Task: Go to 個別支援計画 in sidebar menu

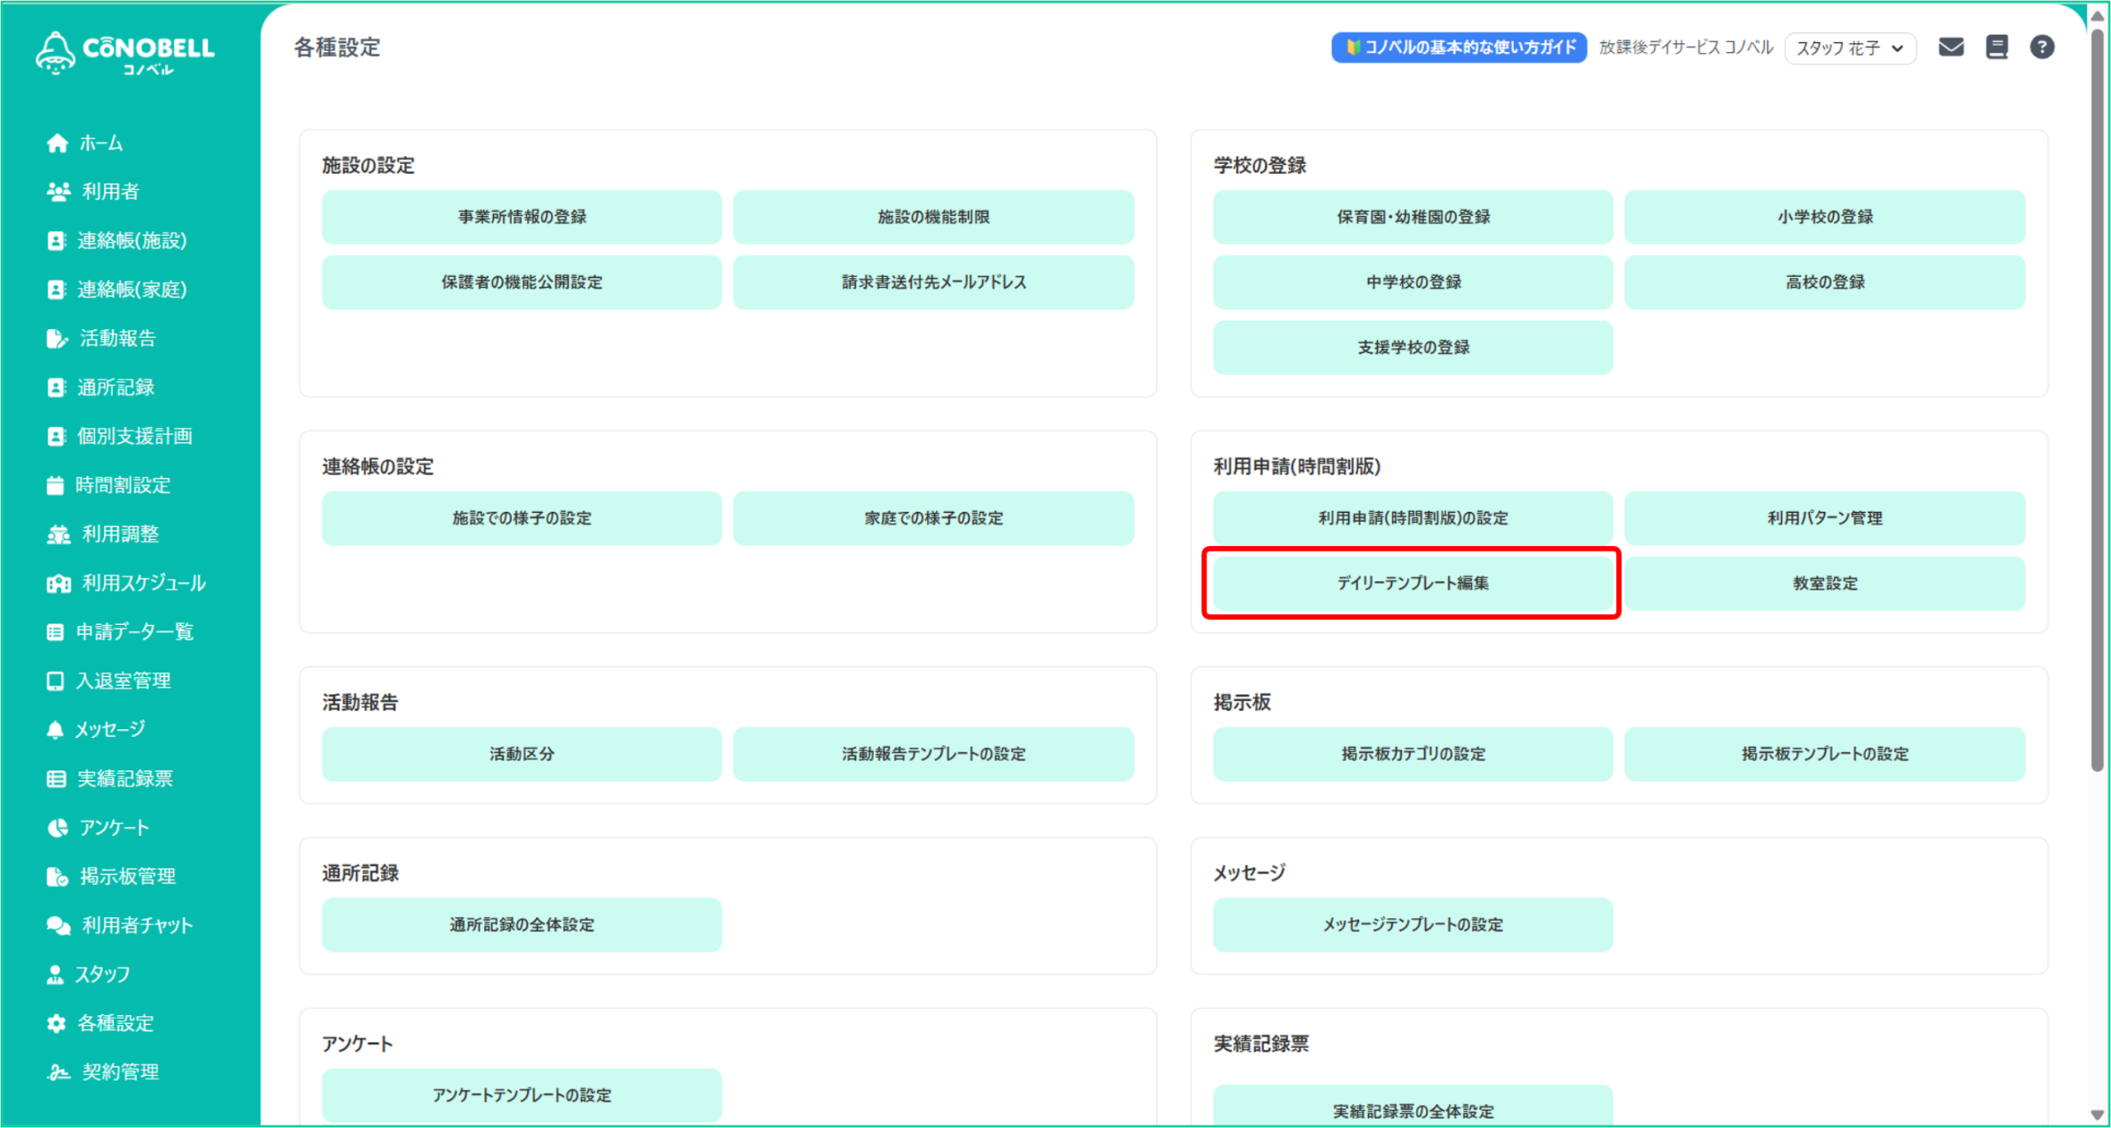Action: point(134,436)
